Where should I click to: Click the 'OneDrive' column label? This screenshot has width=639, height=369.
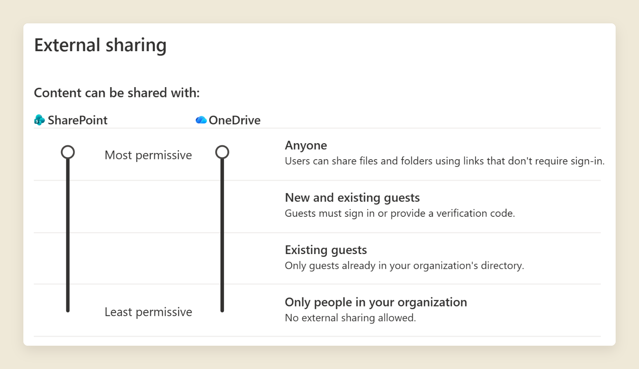tap(235, 120)
